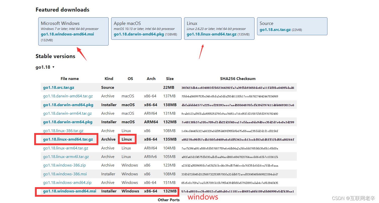379x203 pixels.
Task: Click the Linux featured card title
Action: point(192,23)
